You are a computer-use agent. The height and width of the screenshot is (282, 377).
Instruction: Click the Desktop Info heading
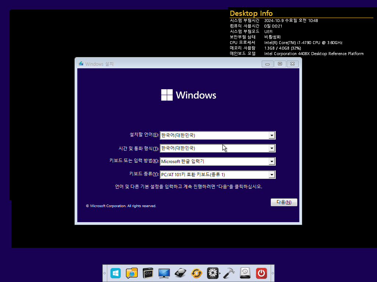(251, 13)
